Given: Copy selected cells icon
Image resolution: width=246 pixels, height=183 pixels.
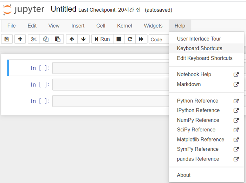Looking at the screenshot, I should [x=46, y=39].
